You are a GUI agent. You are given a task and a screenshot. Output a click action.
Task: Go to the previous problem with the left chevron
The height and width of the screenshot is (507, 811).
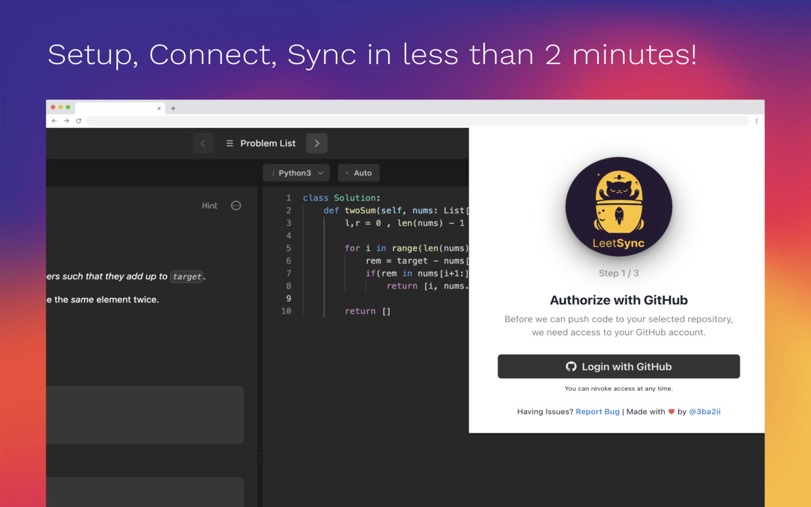pos(203,143)
